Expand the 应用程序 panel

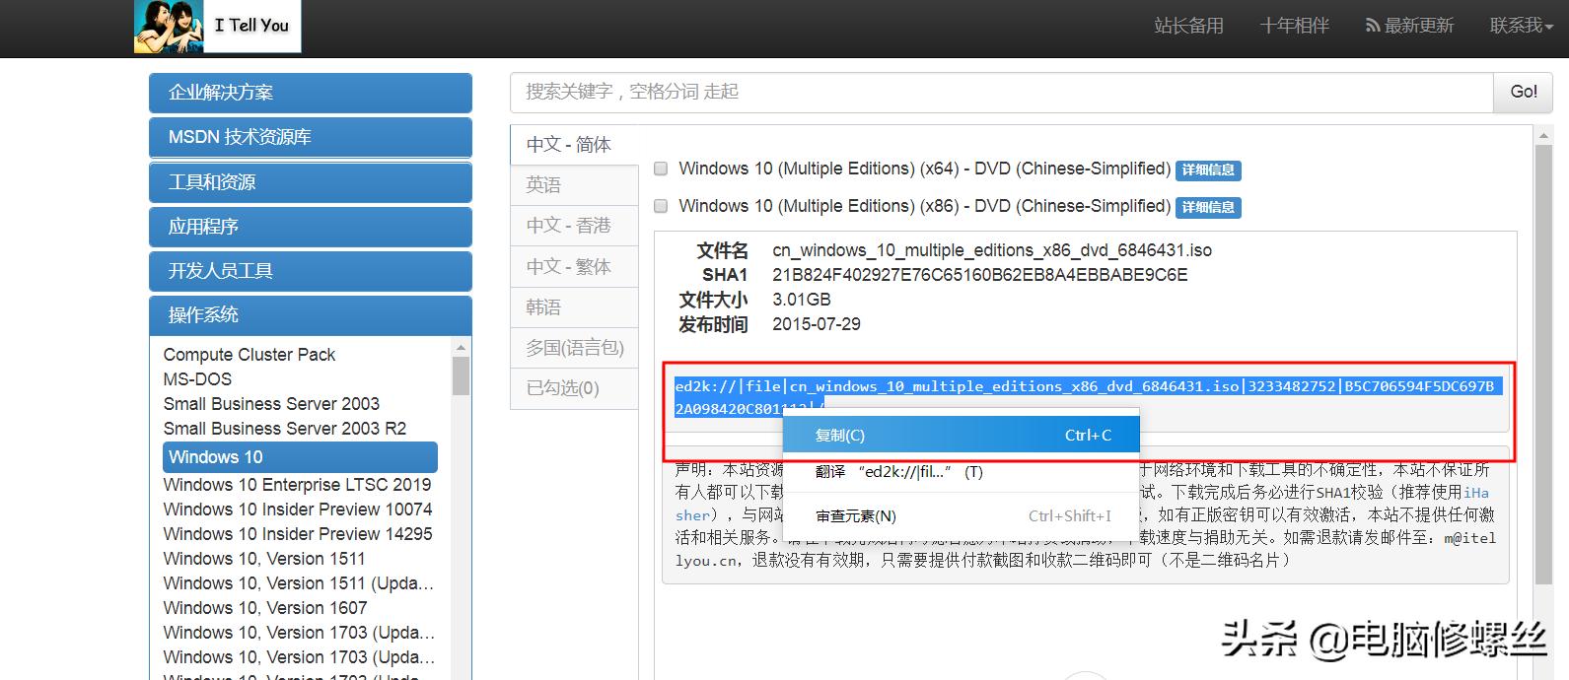[311, 227]
